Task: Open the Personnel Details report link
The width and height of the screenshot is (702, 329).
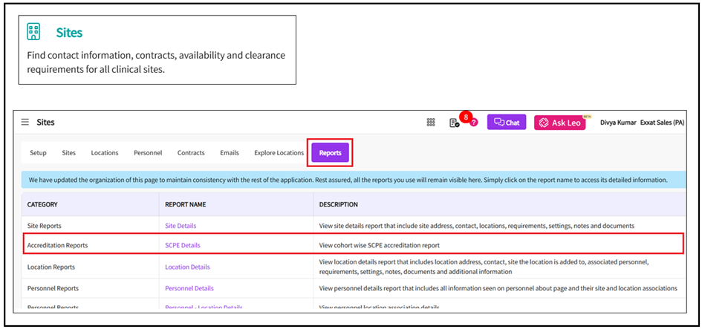Action: (189, 288)
